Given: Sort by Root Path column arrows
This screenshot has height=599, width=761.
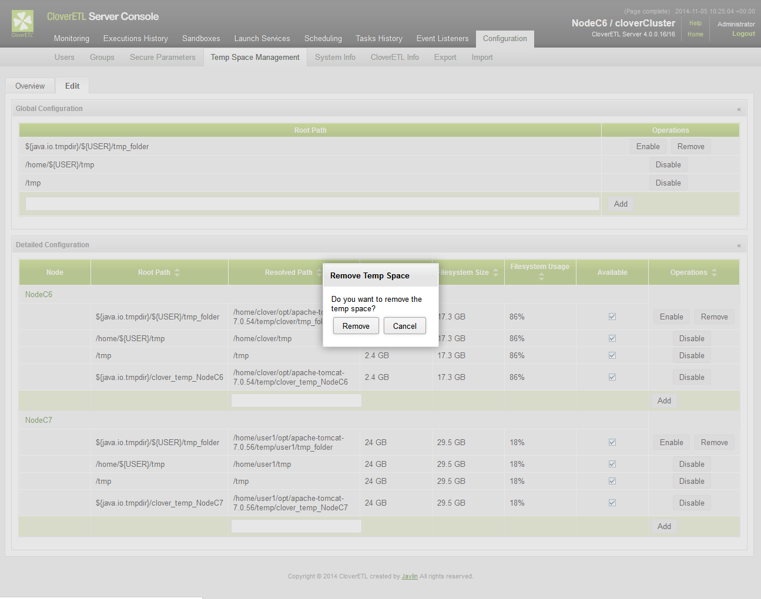Looking at the screenshot, I should [177, 272].
